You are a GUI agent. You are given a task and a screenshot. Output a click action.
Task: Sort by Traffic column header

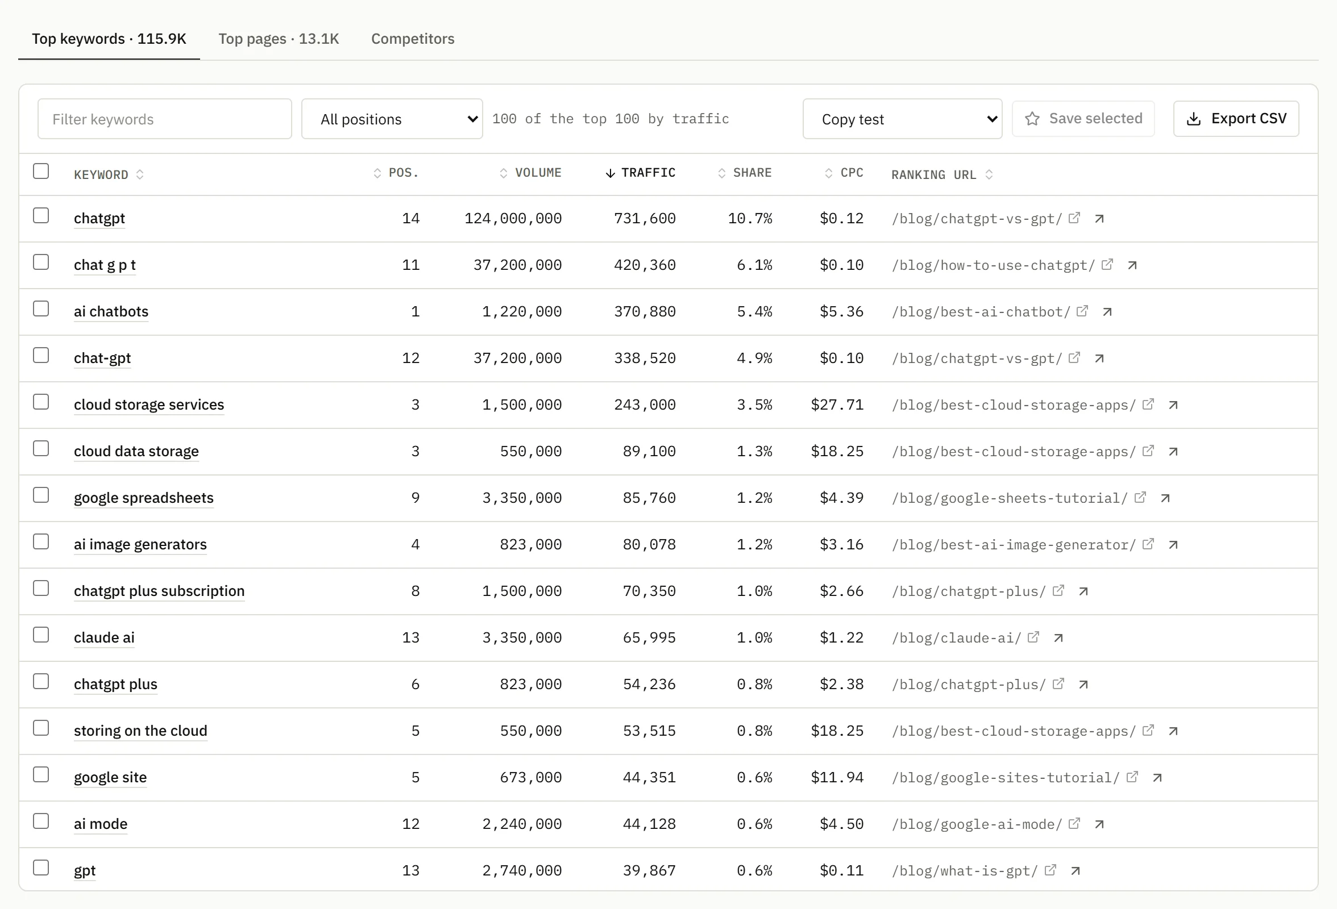coord(640,173)
